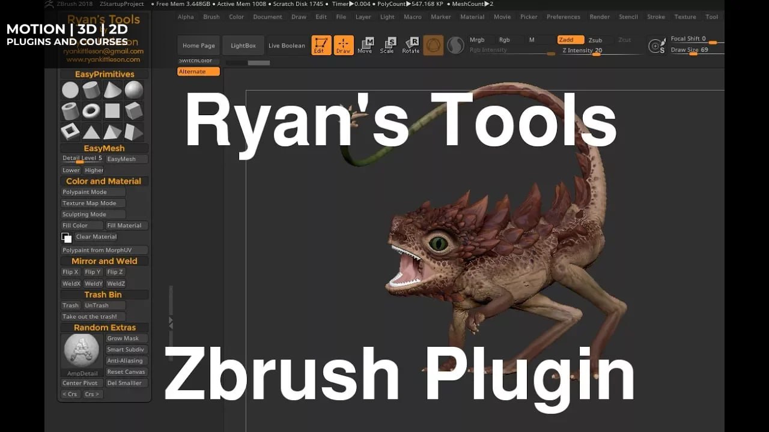Open the Render menu
769x432 pixels.
click(600, 17)
